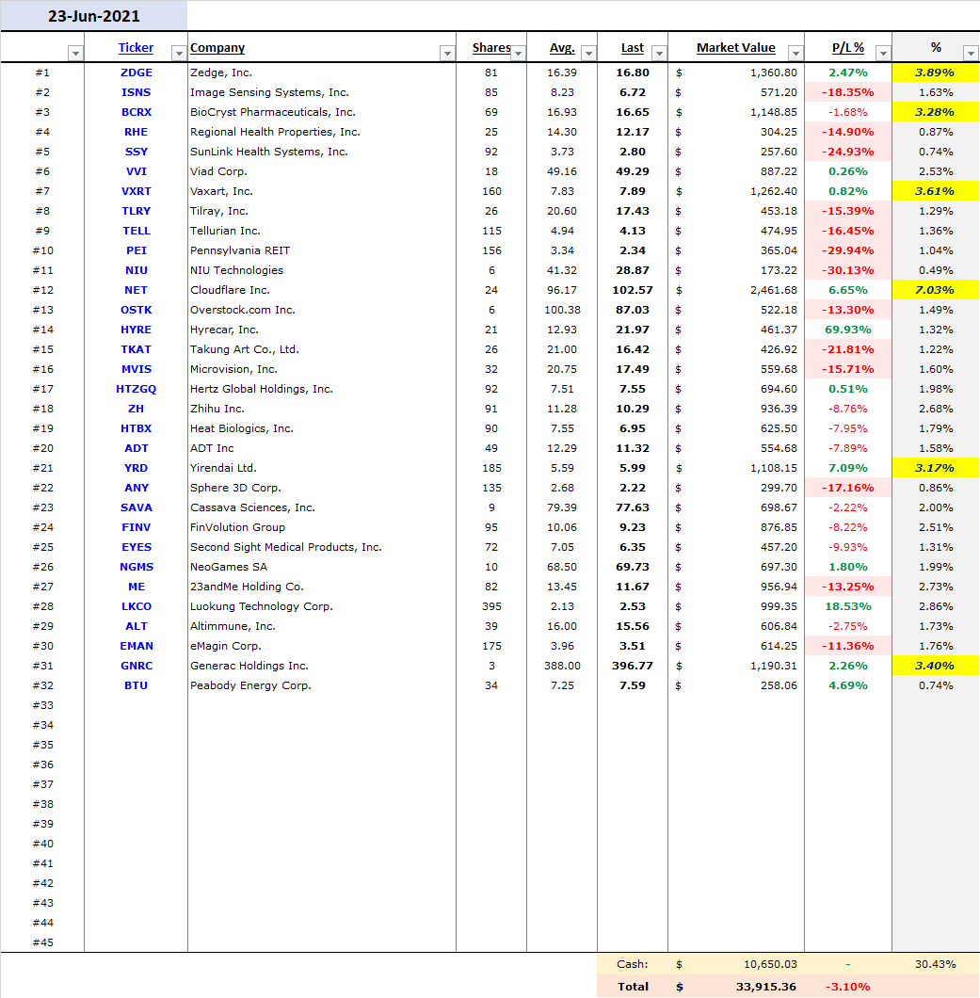The image size is (980, 998).
Task: Select the Cloudflare Inc. company cell
Action: (322, 290)
